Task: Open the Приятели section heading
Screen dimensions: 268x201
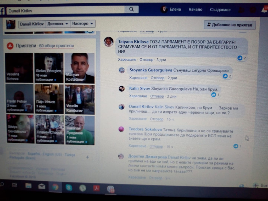Action: pos(26,46)
